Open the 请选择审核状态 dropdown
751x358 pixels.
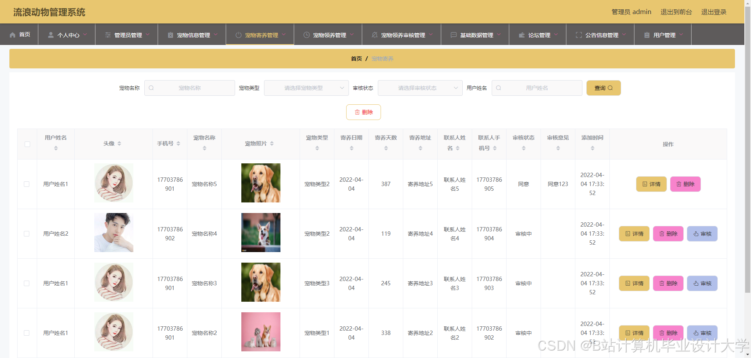420,88
